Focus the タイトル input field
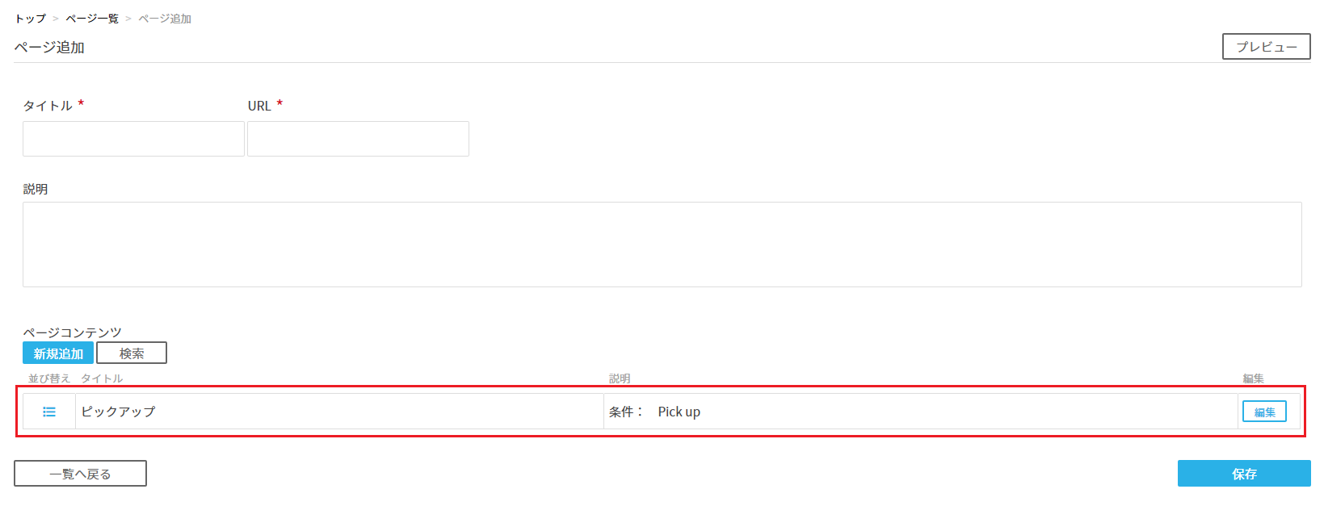The image size is (1324, 531). point(133,139)
